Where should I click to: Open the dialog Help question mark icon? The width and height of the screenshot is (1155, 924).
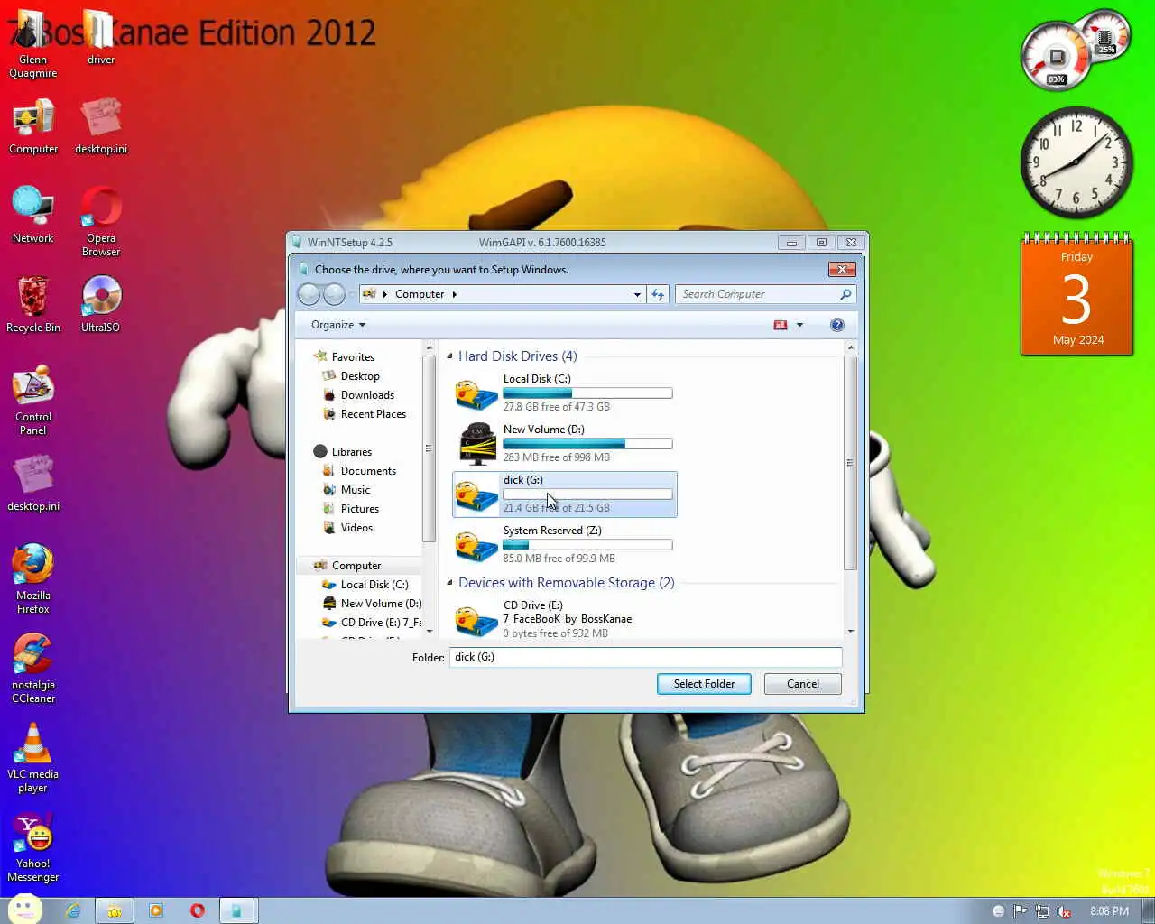pos(837,325)
